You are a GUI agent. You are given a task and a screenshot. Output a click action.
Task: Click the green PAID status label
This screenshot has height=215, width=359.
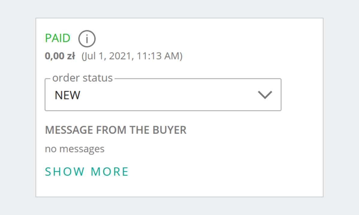click(x=58, y=38)
